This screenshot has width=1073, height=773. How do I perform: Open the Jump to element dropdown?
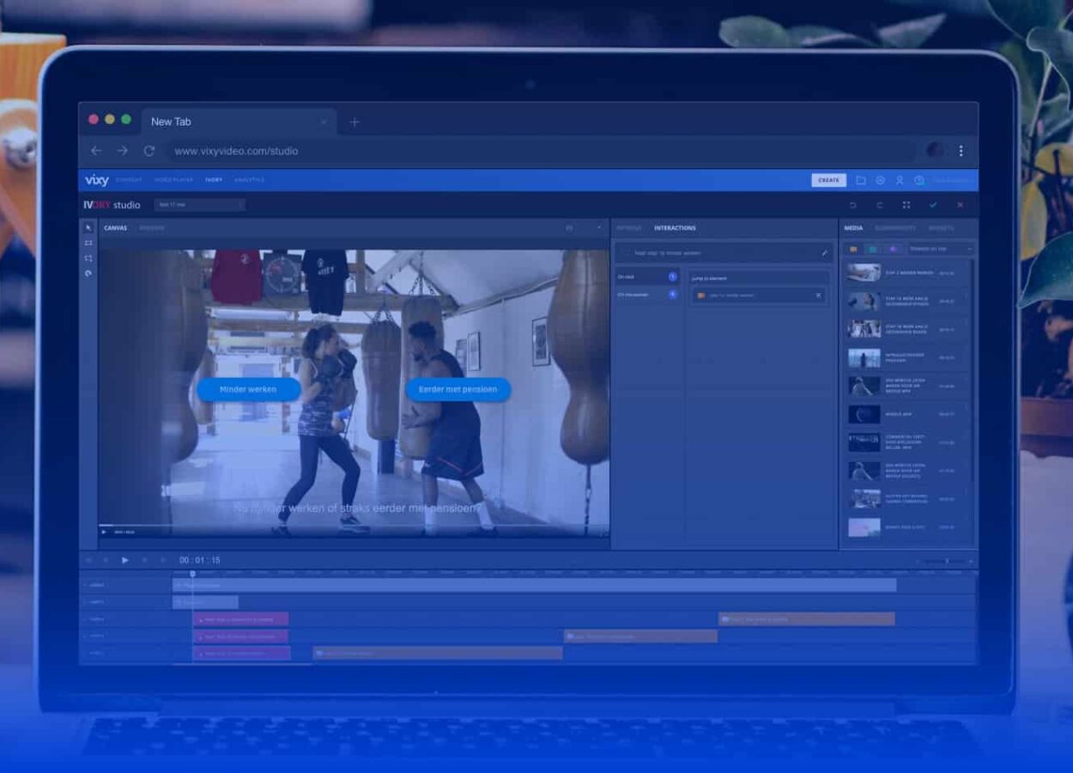(x=758, y=278)
